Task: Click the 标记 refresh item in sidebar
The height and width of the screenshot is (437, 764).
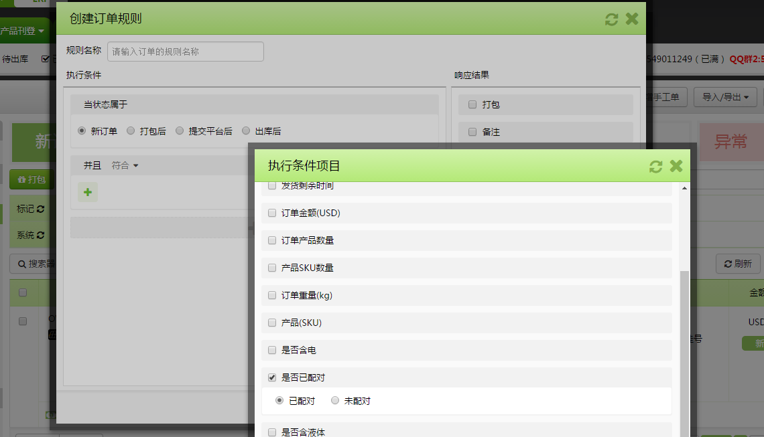Action: tap(30, 209)
